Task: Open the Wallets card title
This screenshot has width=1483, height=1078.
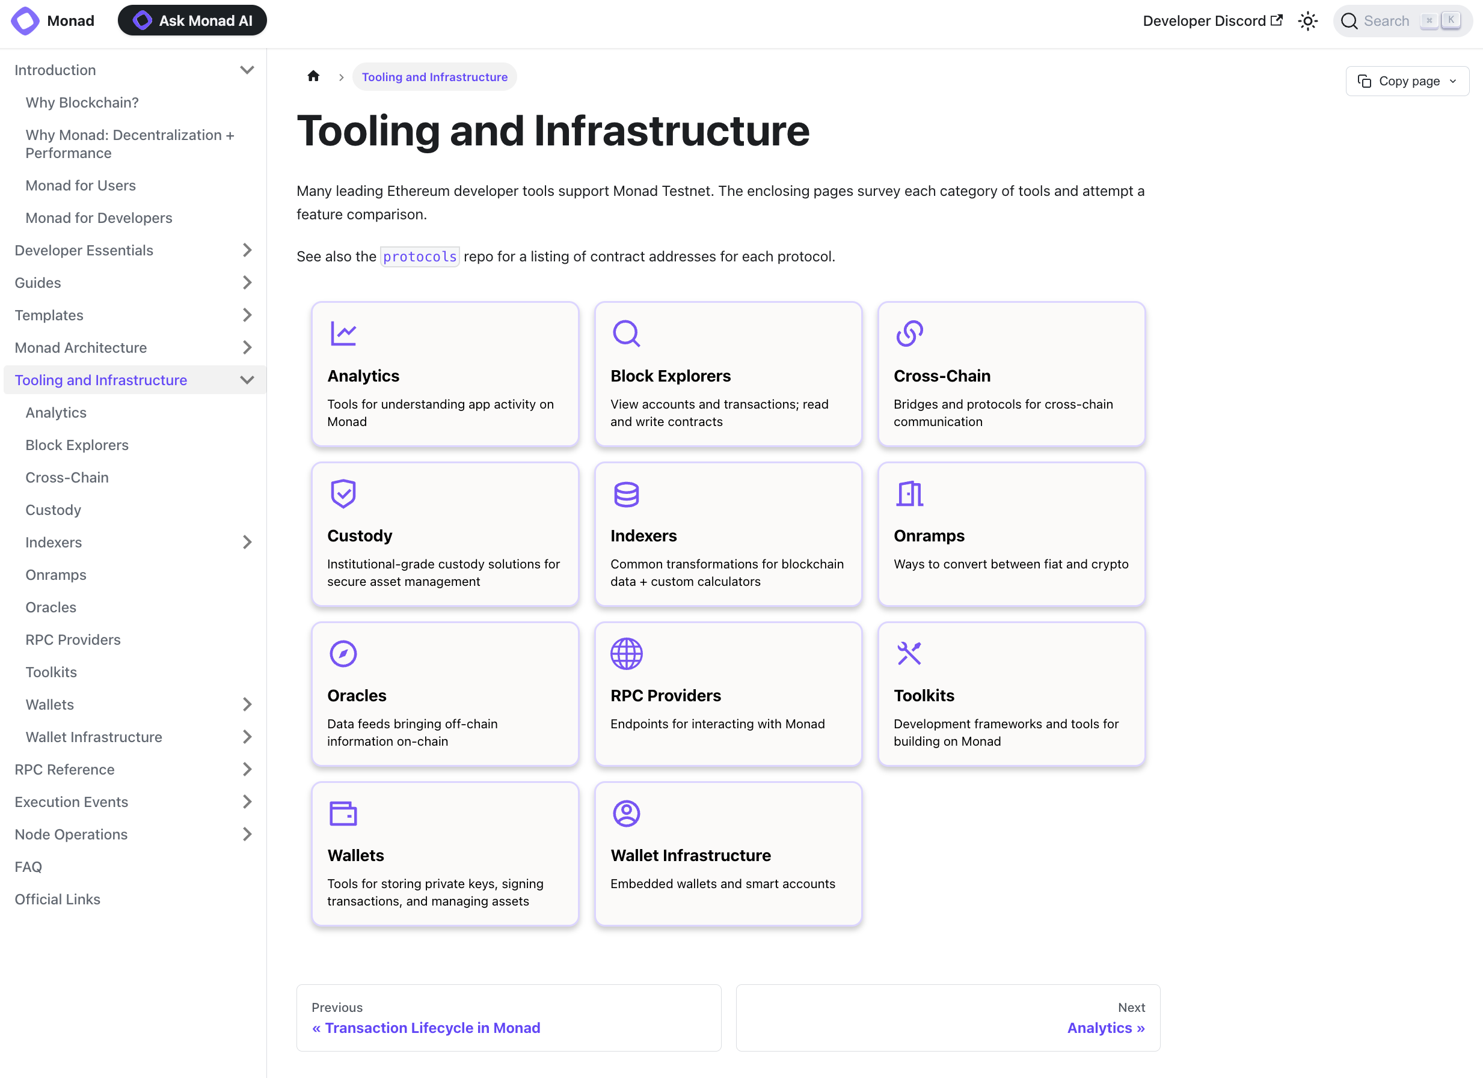Action: [355, 855]
